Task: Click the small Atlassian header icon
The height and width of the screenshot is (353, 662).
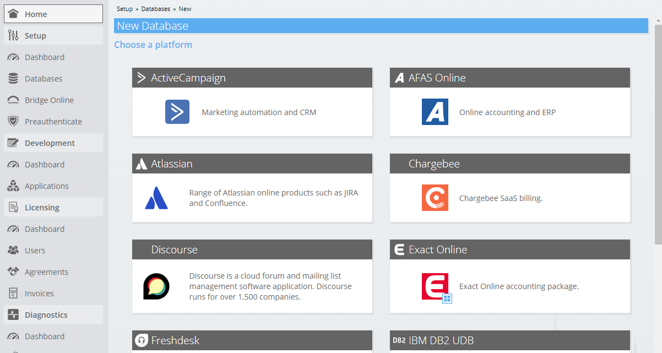Action: (142, 164)
